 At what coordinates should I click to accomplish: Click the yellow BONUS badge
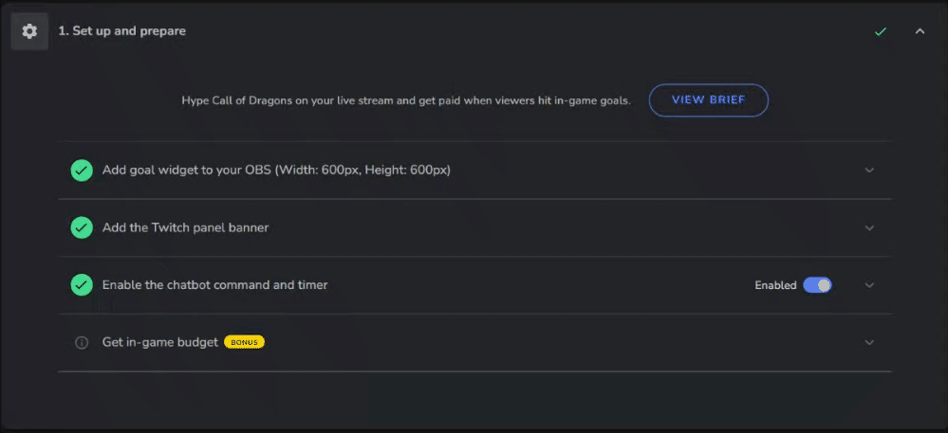(244, 342)
